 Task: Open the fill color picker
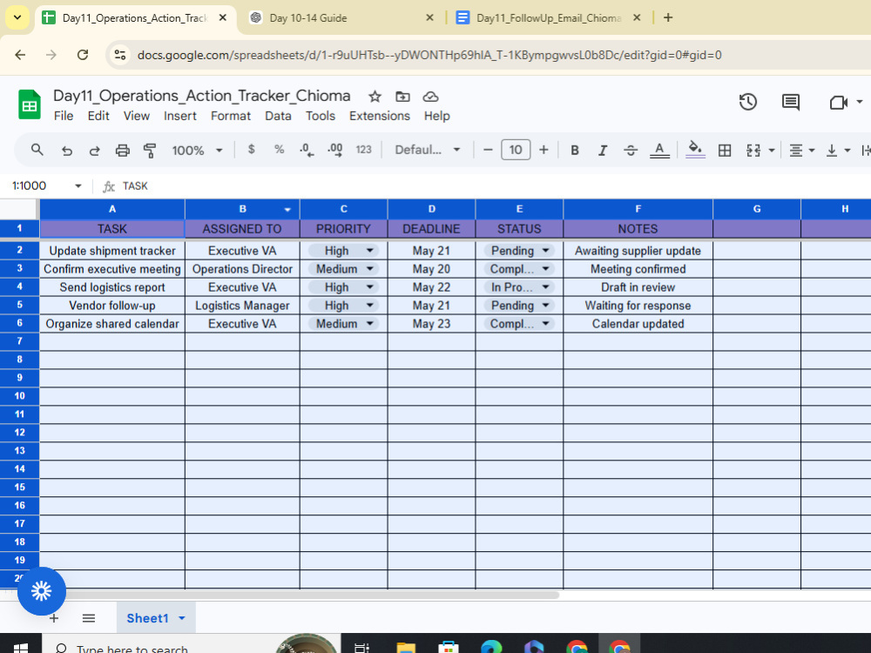tap(695, 150)
